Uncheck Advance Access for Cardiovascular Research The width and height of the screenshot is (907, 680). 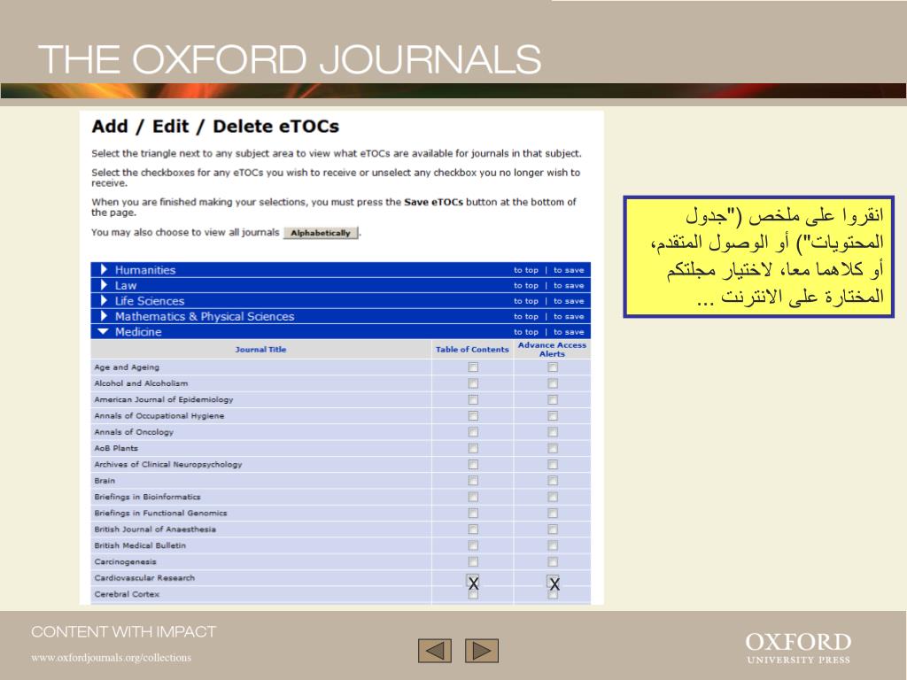[x=554, y=582]
